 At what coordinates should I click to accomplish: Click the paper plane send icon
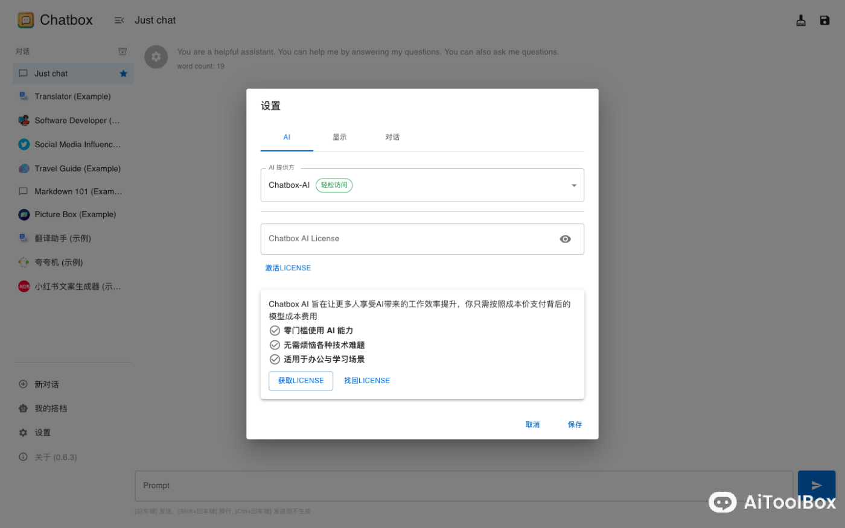pos(816,485)
